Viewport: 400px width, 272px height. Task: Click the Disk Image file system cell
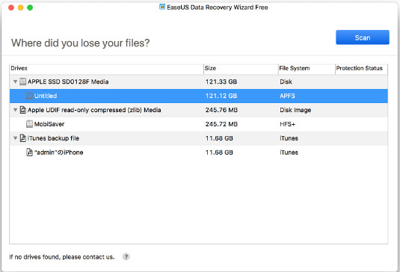(x=295, y=110)
